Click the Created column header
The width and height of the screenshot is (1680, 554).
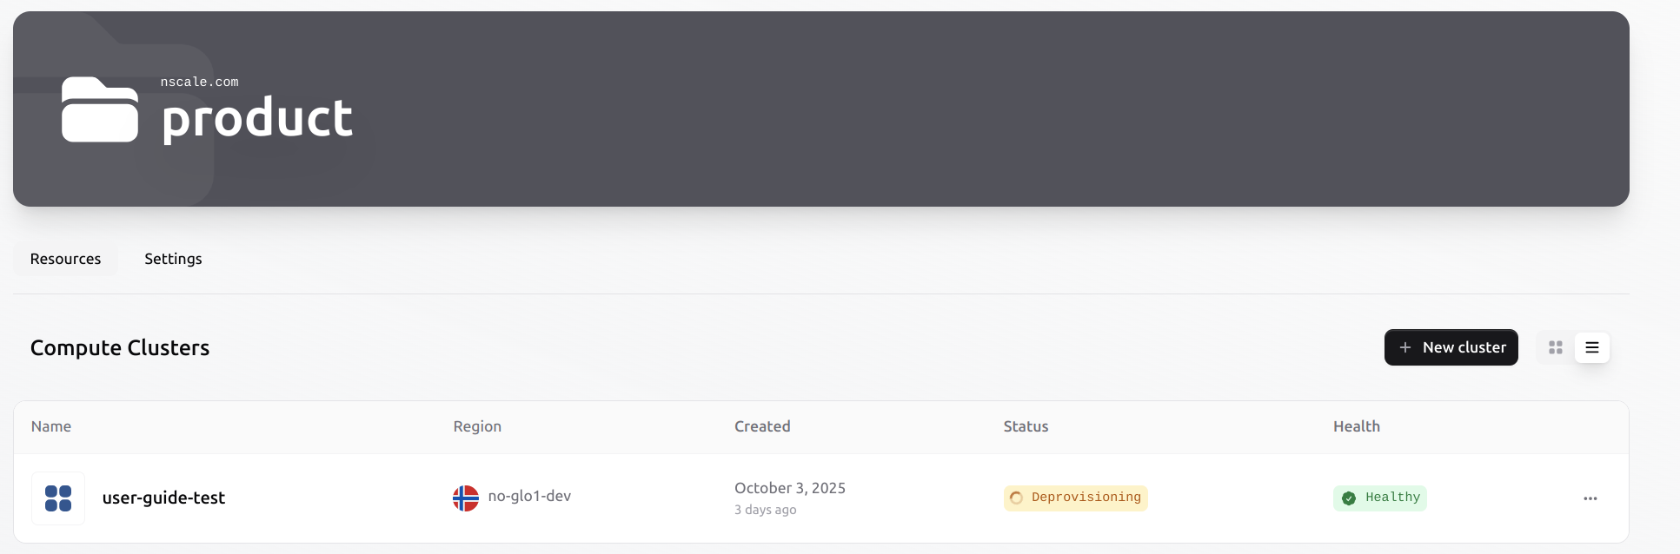(761, 426)
